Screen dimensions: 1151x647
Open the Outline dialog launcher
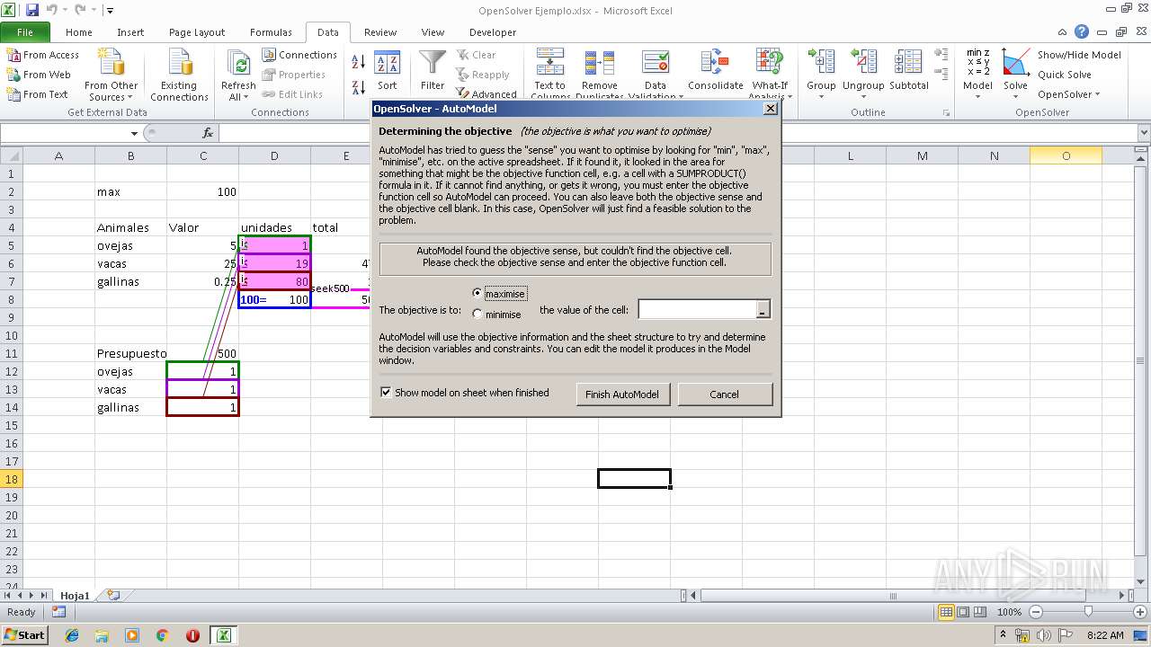[x=946, y=113]
